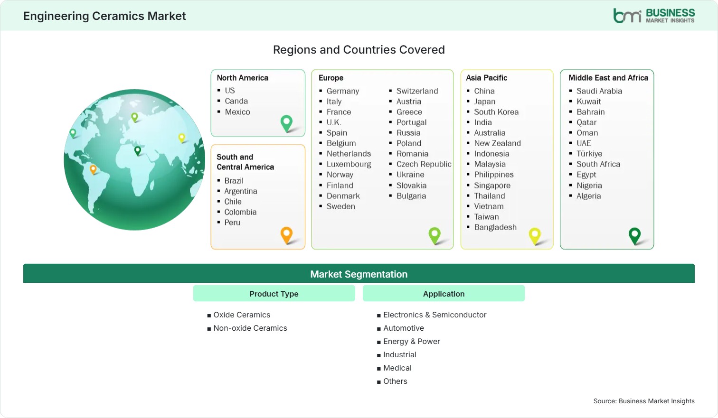This screenshot has width=718, height=418.
Task: Click Czech Republic in Europe list
Action: pos(424,164)
